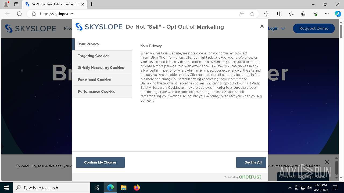Click the Request Demo button
344x193 pixels.
[x=314, y=28]
